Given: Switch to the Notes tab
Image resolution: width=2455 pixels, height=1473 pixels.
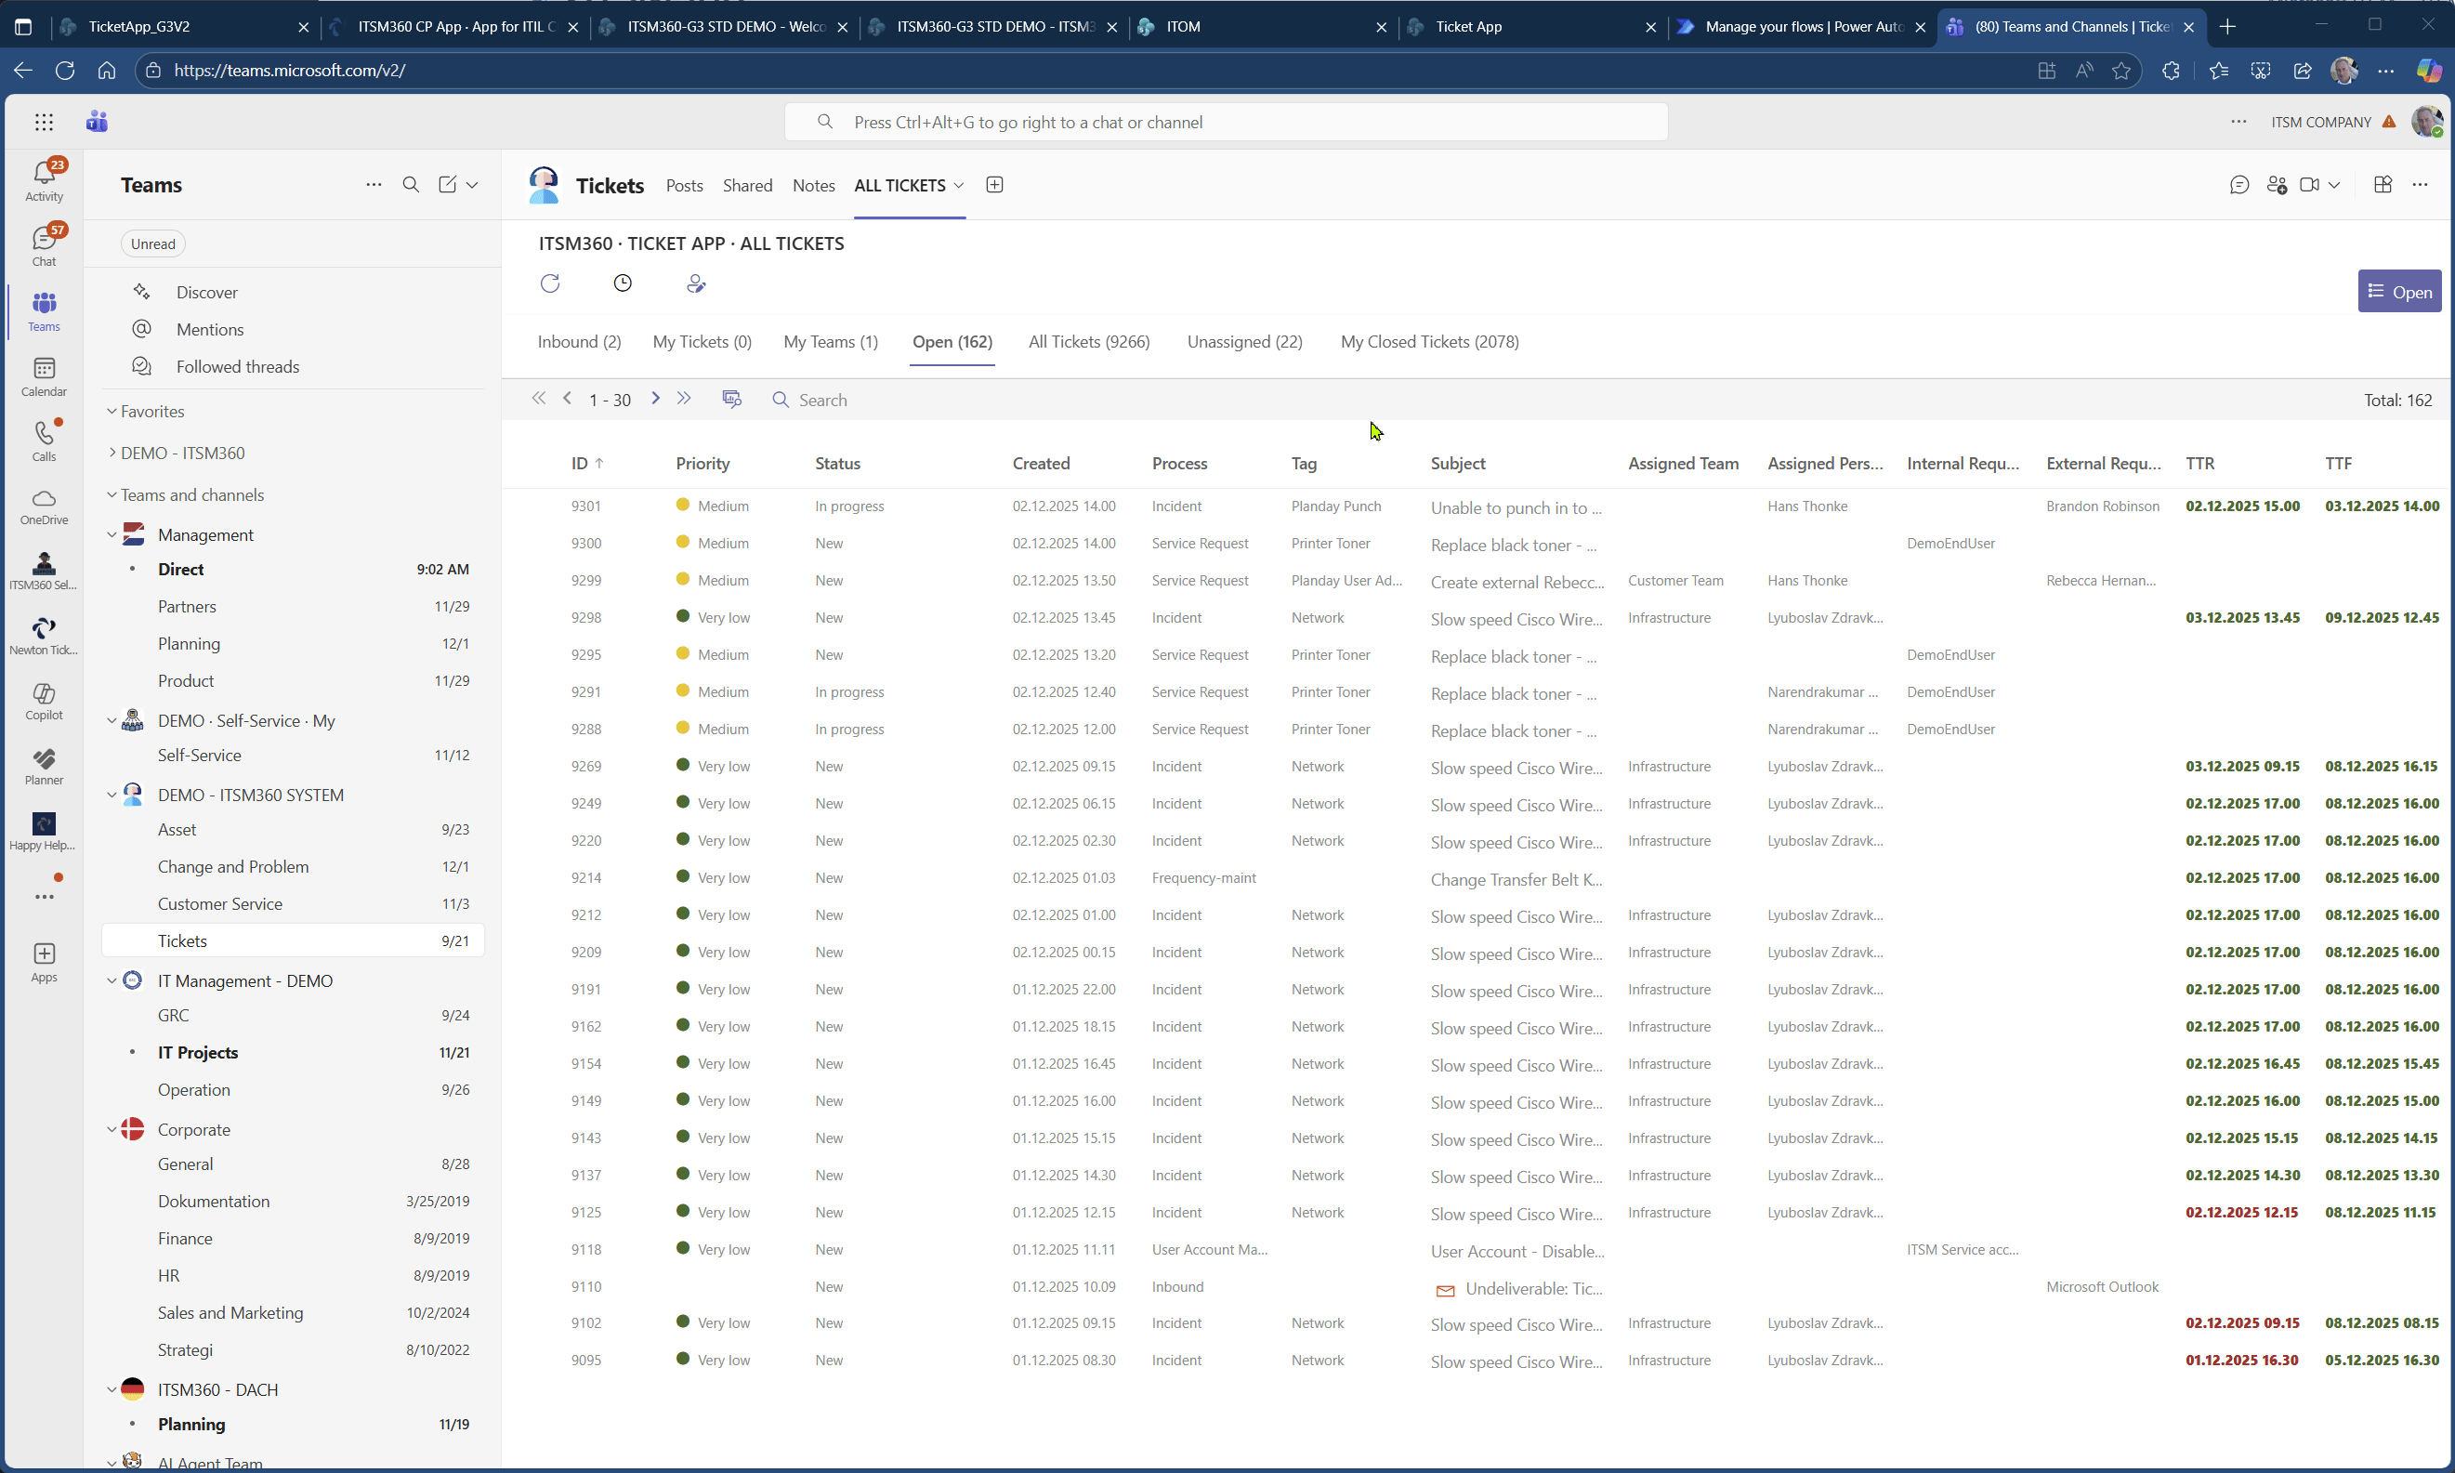Looking at the screenshot, I should pyautogui.click(x=814, y=186).
